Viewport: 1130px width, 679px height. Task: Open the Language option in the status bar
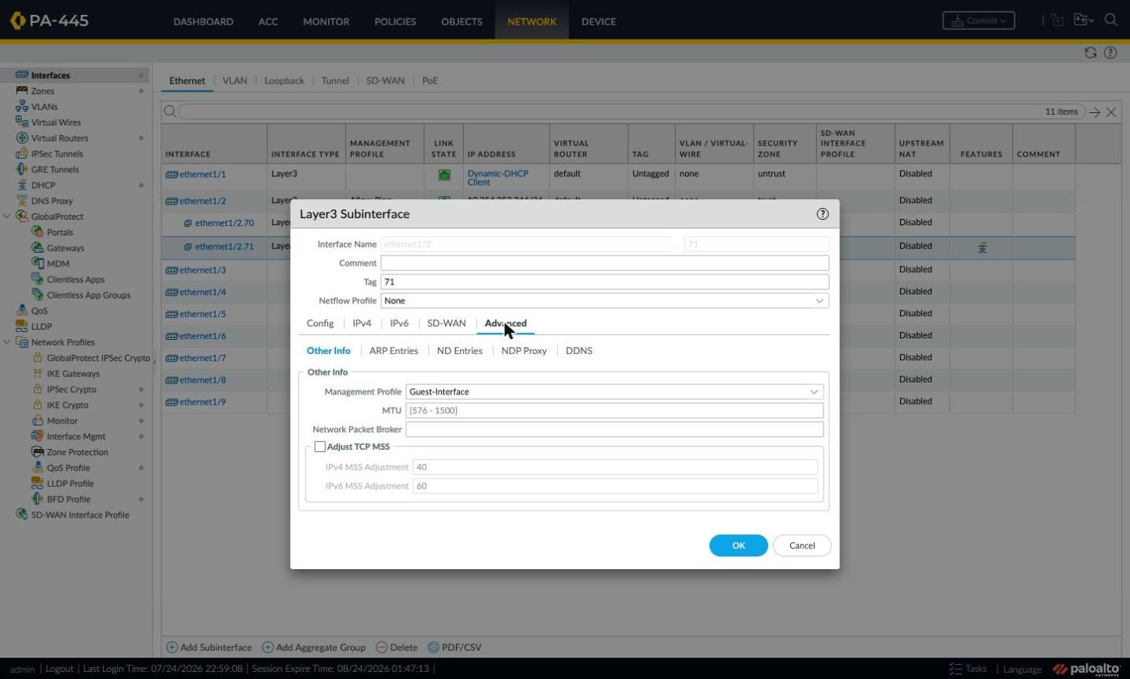point(1023,670)
